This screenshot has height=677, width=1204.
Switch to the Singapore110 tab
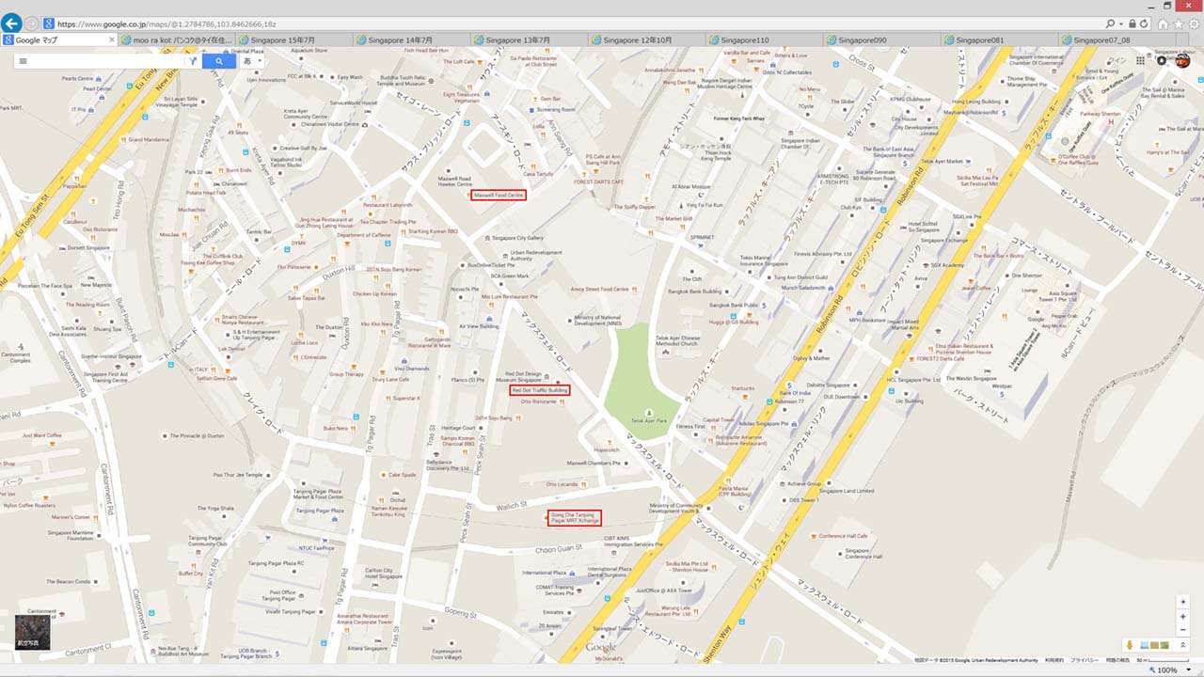766,40
